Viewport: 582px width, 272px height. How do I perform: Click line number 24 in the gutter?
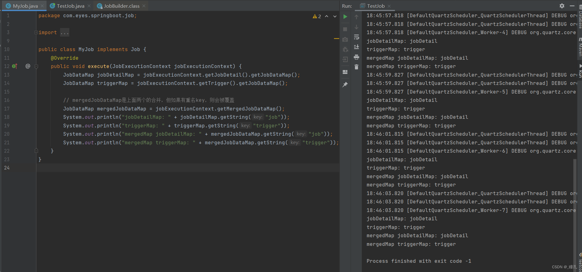tap(7, 168)
